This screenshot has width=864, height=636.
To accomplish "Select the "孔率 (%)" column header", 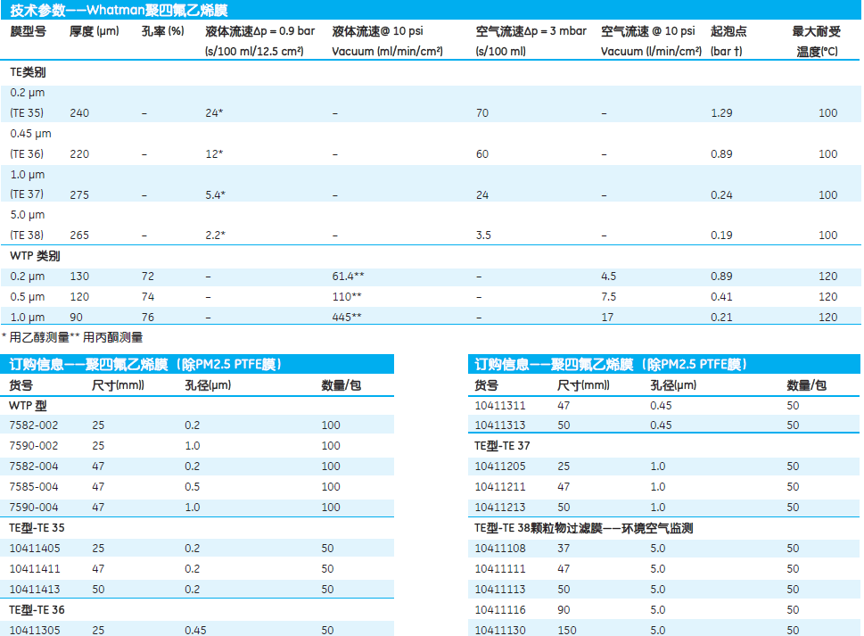I will click(x=162, y=31).
